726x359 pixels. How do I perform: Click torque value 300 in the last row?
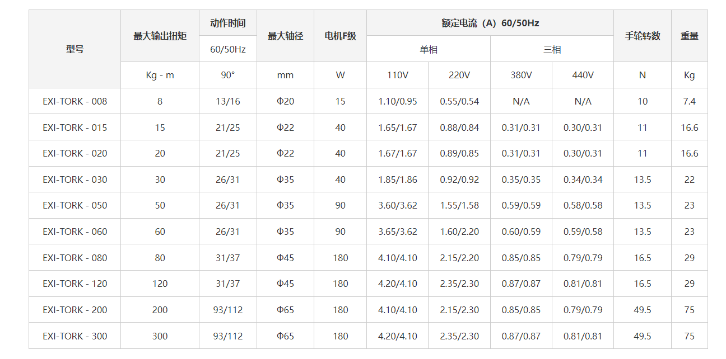pyautogui.click(x=160, y=336)
